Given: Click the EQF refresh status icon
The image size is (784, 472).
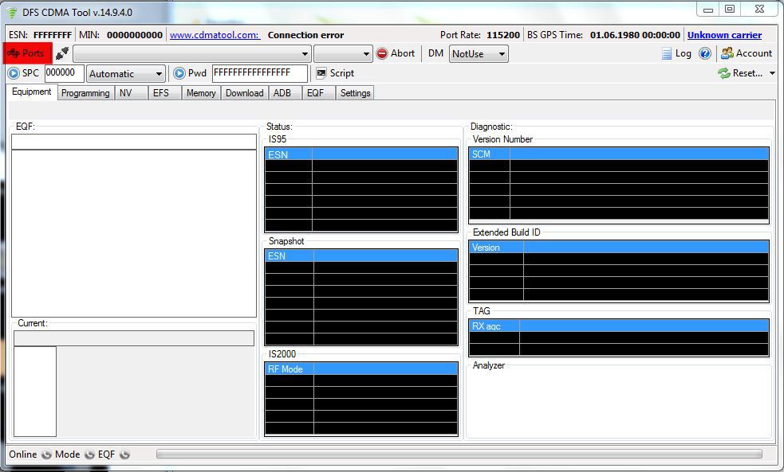Looking at the screenshot, I should click(124, 454).
